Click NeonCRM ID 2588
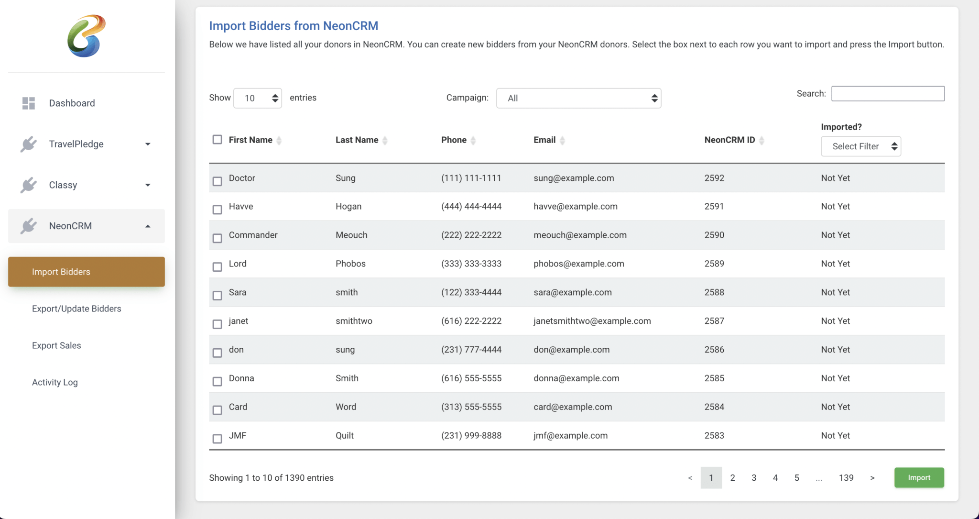This screenshot has height=519, width=979. (x=714, y=292)
